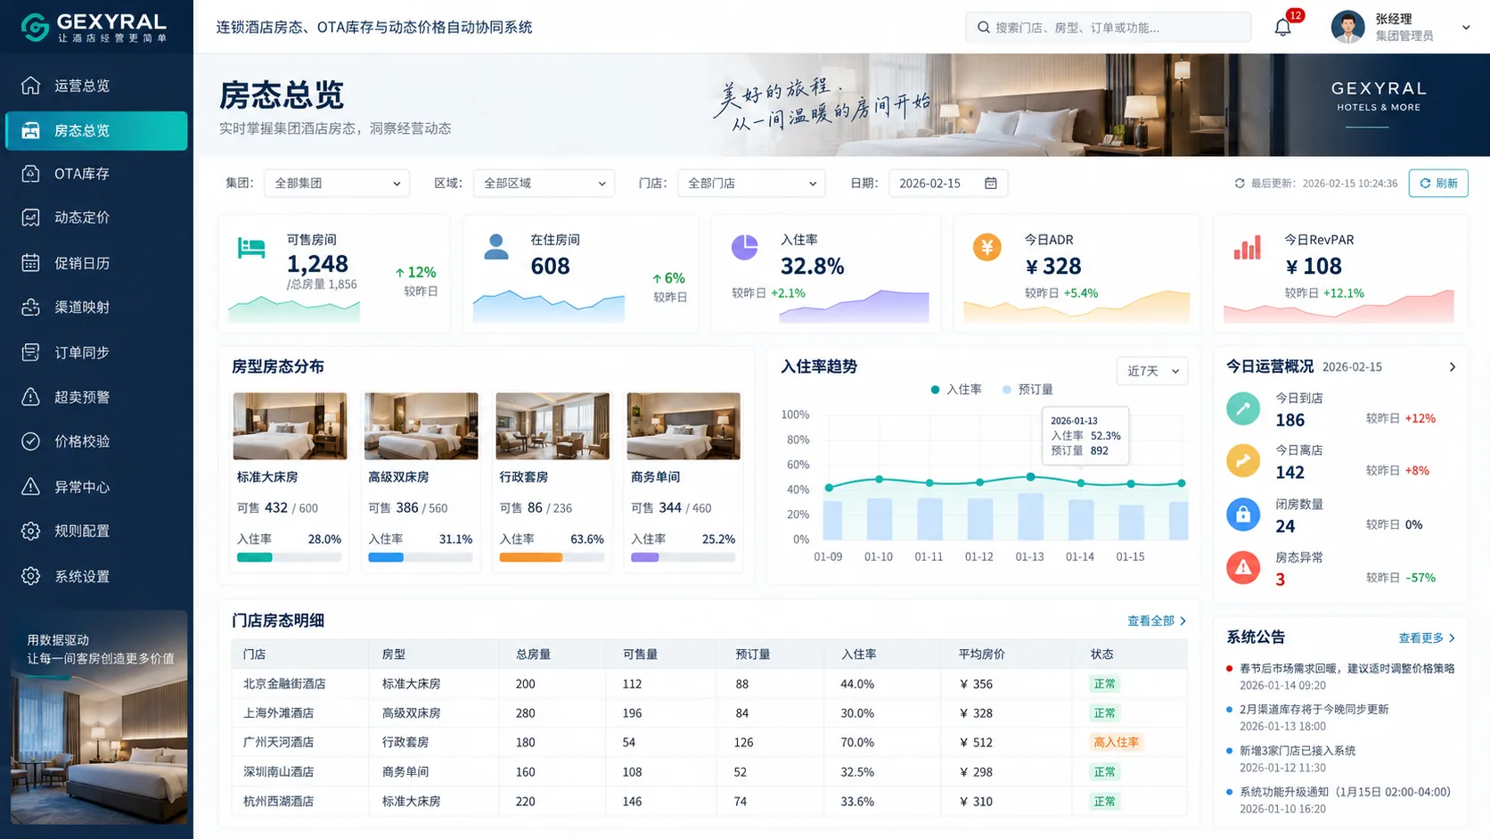
Task: Open notifications bell with 12 badge
Action: (x=1283, y=27)
